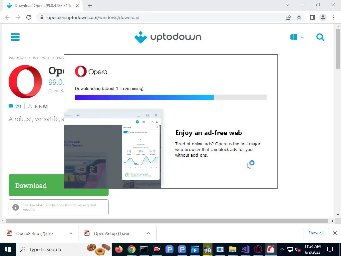Open Opera installer taskbar icon
Screen dimensions: 341x256
coord(271,249)
